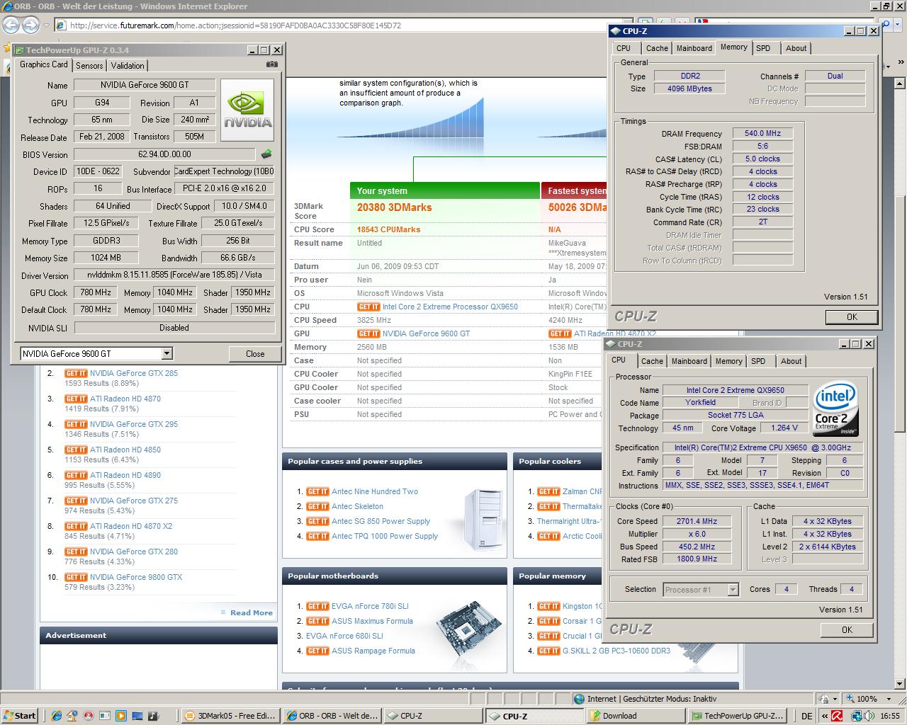Open CPU tab in the CPU-Z memory timings window
This screenshot has height=725, width=907.
pyautogui.click(x=624, y=48)
